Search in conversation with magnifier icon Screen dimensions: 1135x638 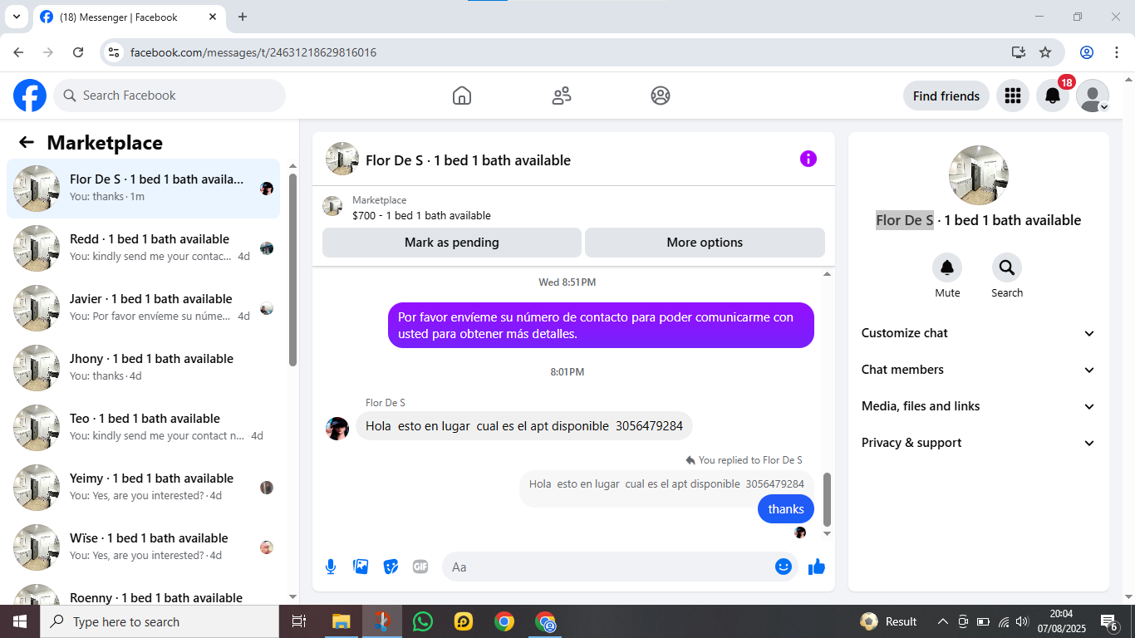(x=1007, y=267)
